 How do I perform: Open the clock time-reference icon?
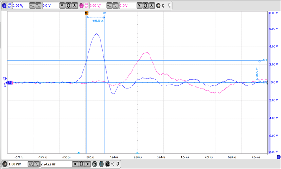(108, 164)
